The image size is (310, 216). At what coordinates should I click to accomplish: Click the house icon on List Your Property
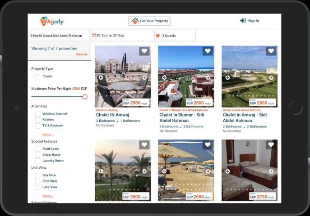pos(135,21)
